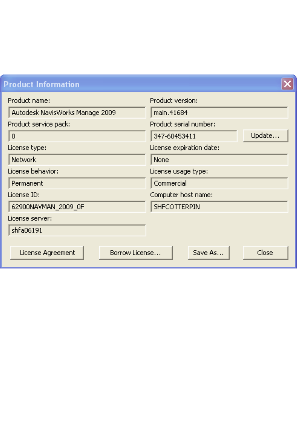Click the Update... button beside serial number

[x=266, y=136]
